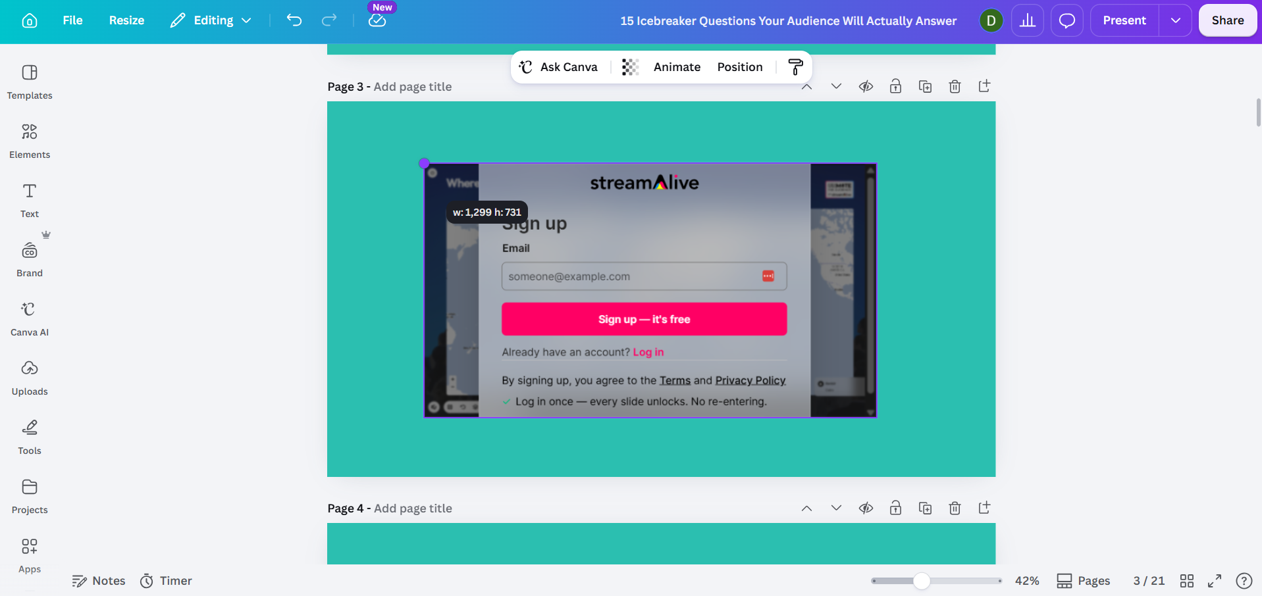Expand the Editing mode dropdown
1262x596 pixels.
click(211, 20)
